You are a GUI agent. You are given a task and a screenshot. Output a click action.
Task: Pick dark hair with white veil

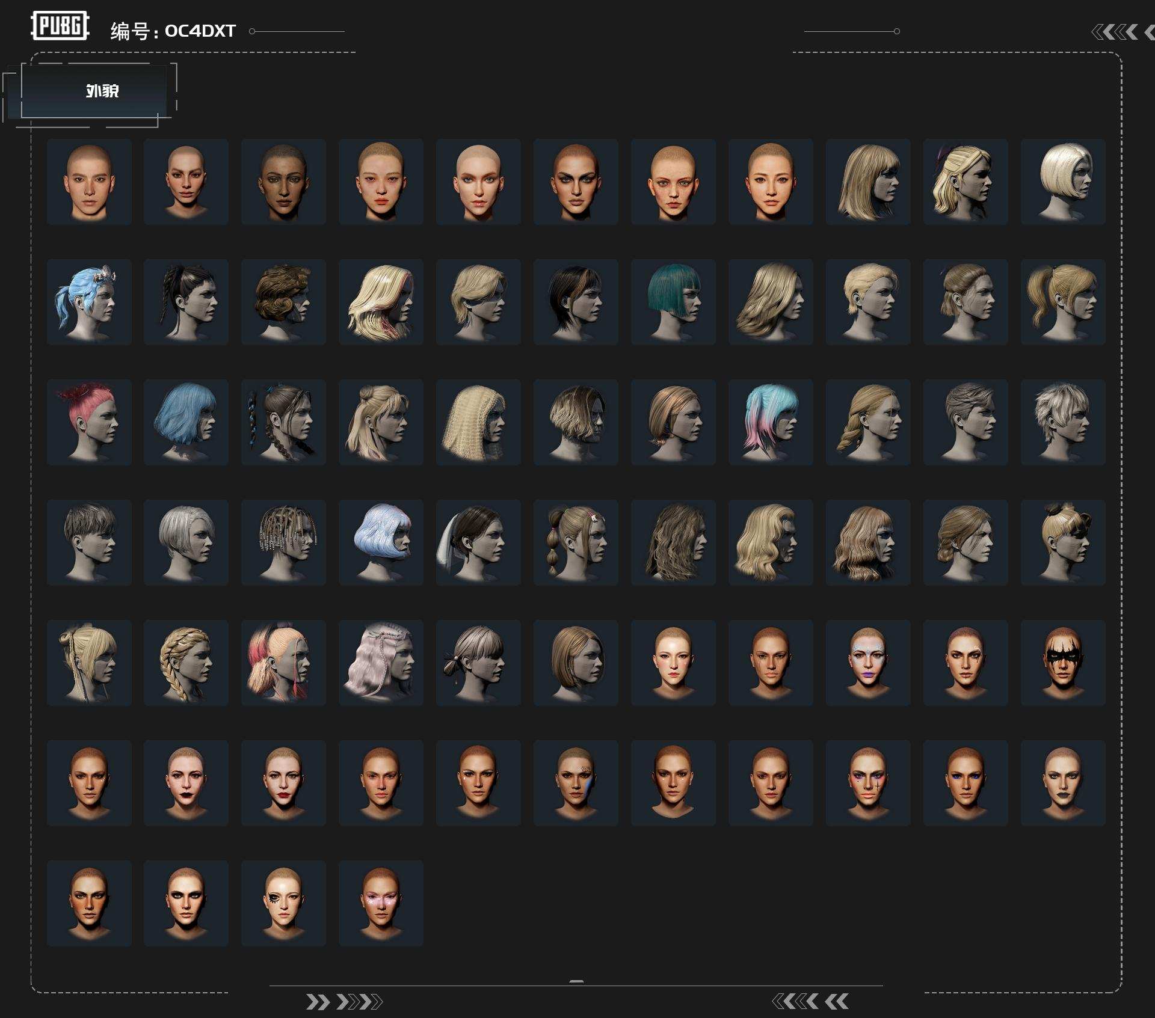478,542
